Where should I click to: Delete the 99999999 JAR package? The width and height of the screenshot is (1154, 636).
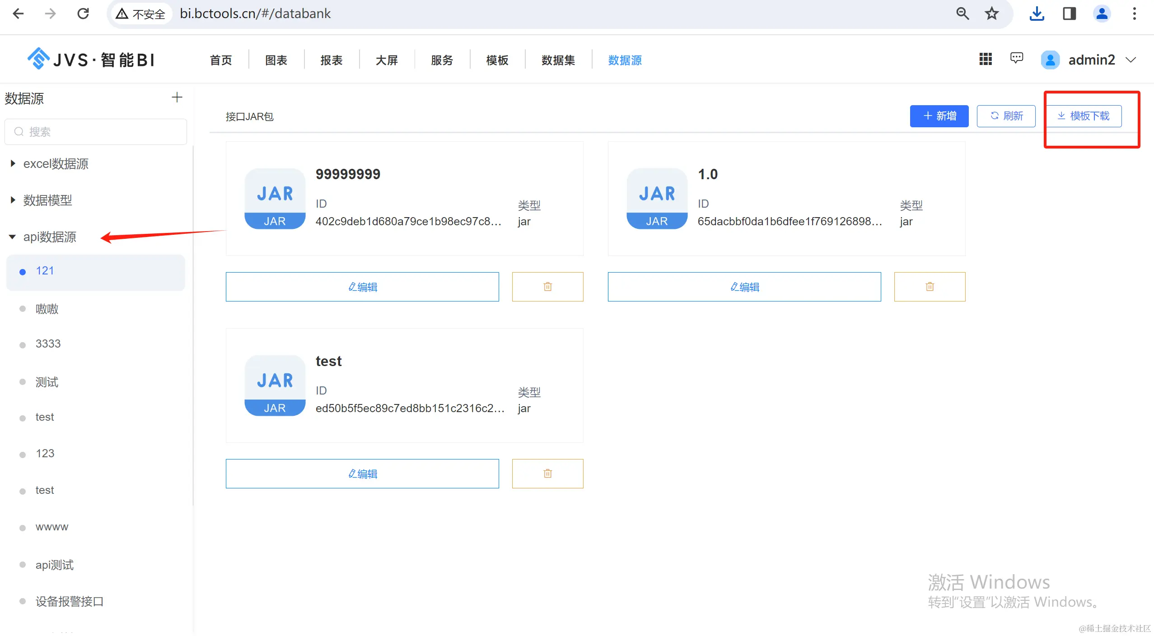[x=547, y=287]
